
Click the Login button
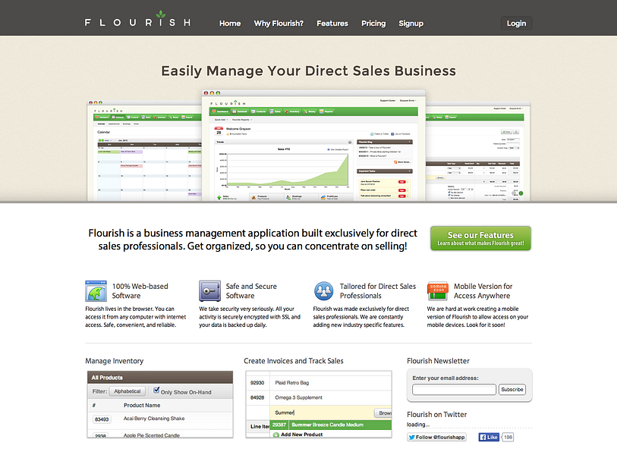point(516,24)
